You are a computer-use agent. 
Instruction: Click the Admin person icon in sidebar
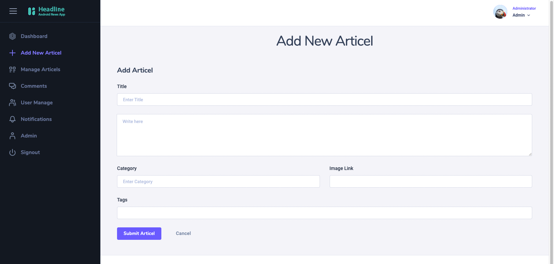[x=12, y=136]
